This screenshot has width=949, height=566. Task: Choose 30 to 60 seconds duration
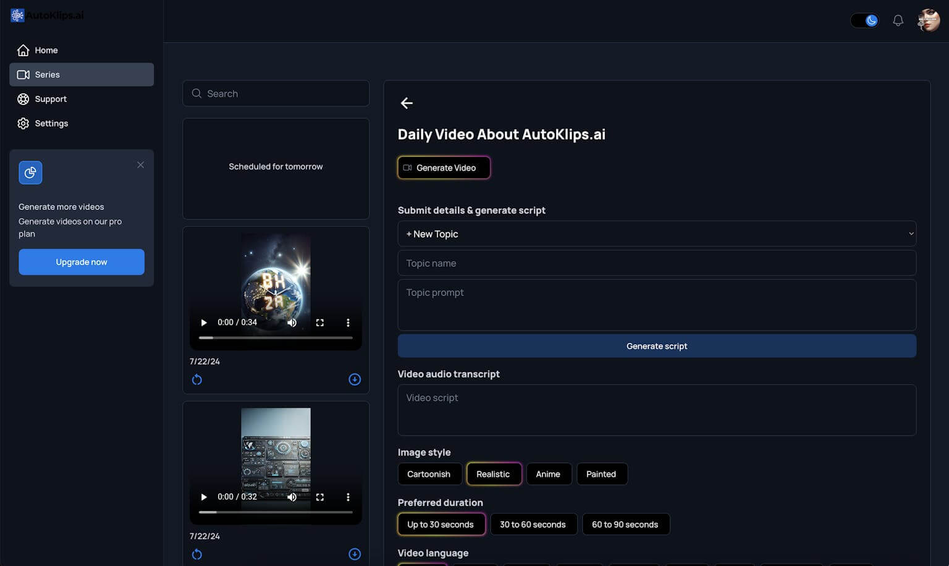[x=533, y=525]
